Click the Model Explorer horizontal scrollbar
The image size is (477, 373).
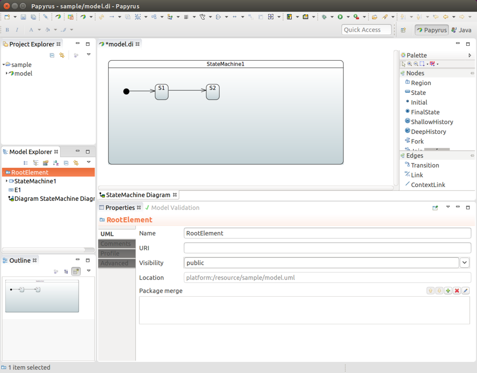coord(48,250)
